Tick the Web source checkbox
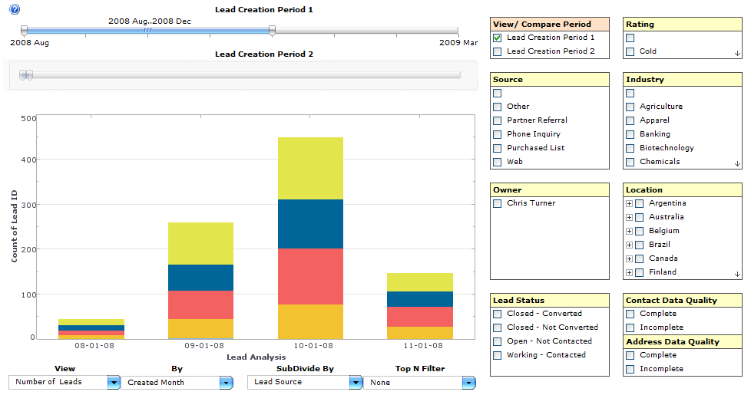 [497, 162]
